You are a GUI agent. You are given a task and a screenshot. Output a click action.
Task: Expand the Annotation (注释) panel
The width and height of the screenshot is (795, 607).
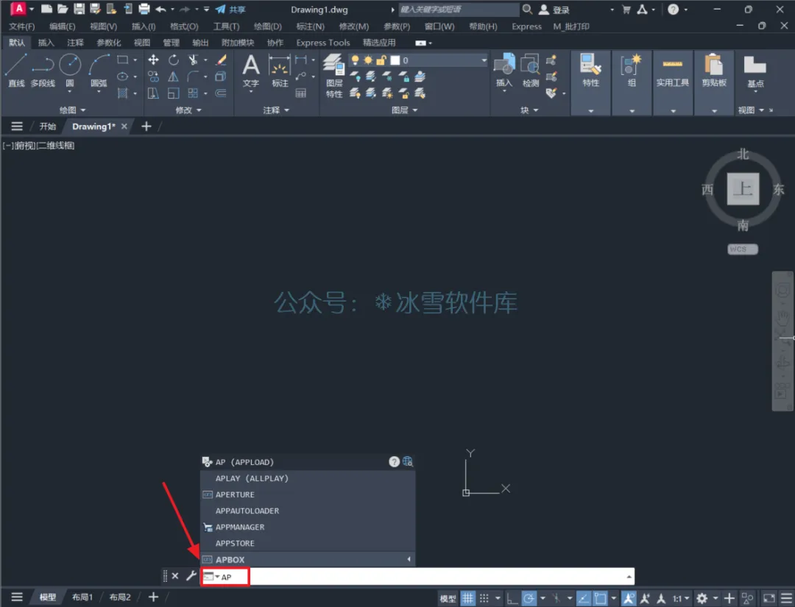pos(276,110)
